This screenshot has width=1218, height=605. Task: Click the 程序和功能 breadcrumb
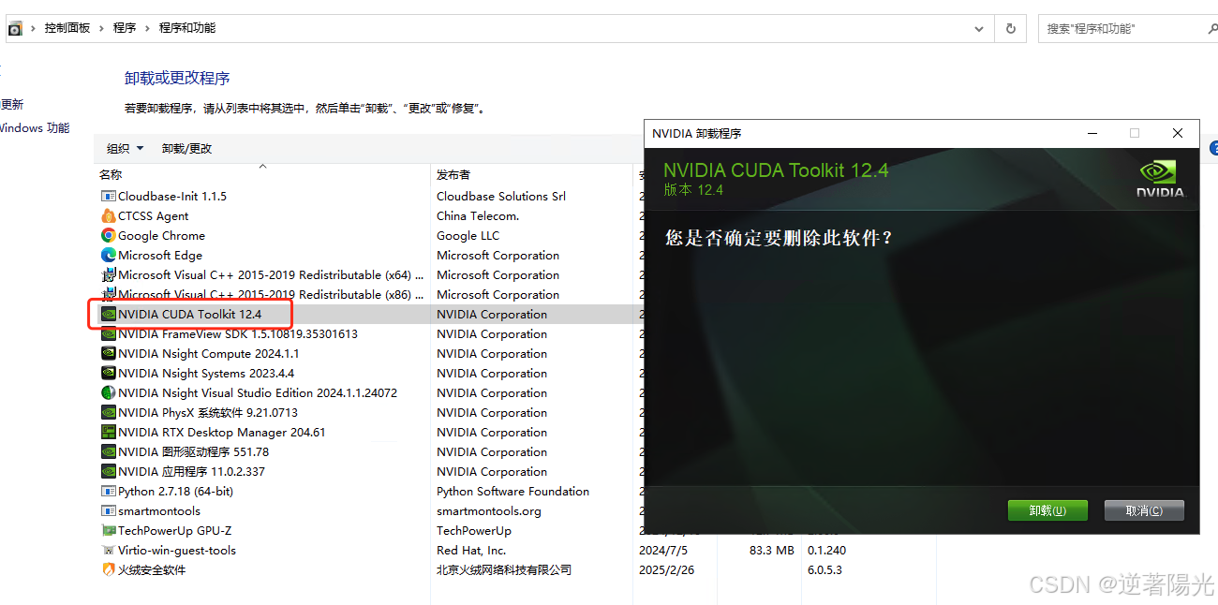187,28
